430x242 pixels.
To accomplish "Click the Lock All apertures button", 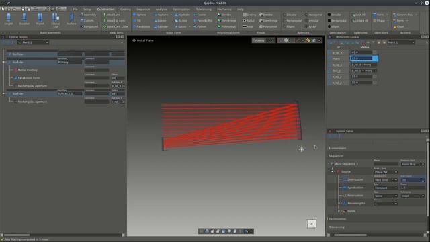I will click(x=358, y=15).
